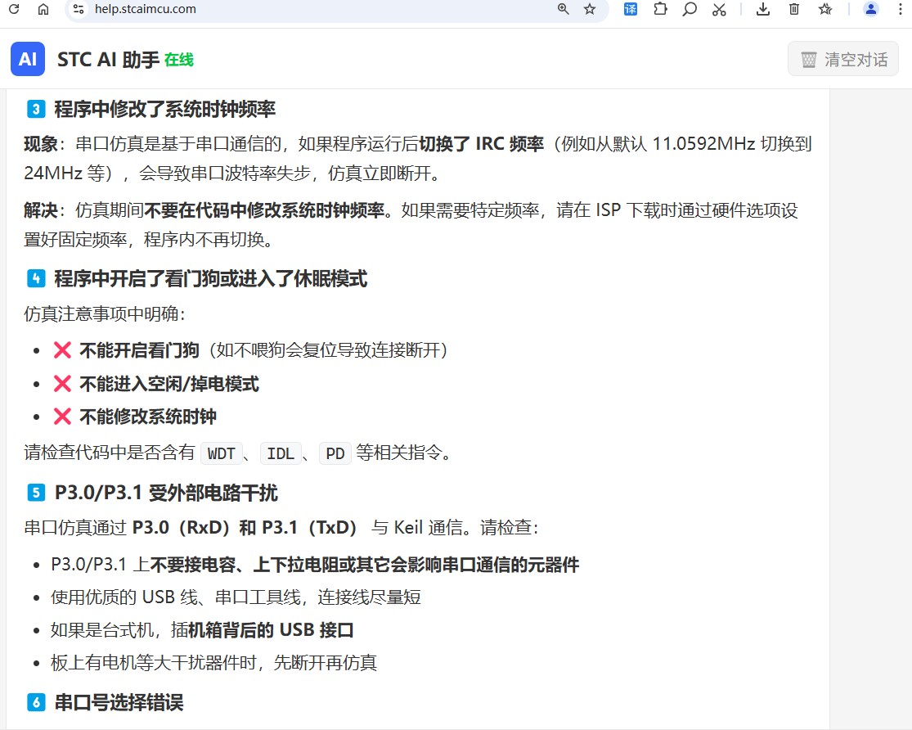The width and height of the screenshot is (912, 730).
Task: Bookmark this page with the star icon
Action: 590,9
